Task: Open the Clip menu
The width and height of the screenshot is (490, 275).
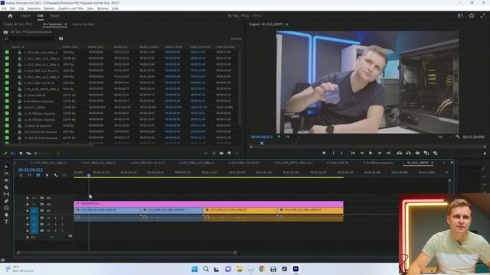Action: click(x=21, y=8)
